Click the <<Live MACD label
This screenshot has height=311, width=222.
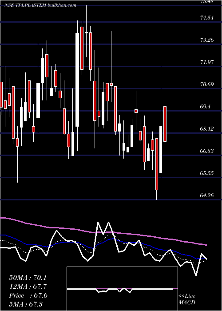187,299
